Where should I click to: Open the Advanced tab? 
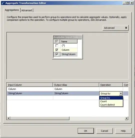tap(27, 10)
